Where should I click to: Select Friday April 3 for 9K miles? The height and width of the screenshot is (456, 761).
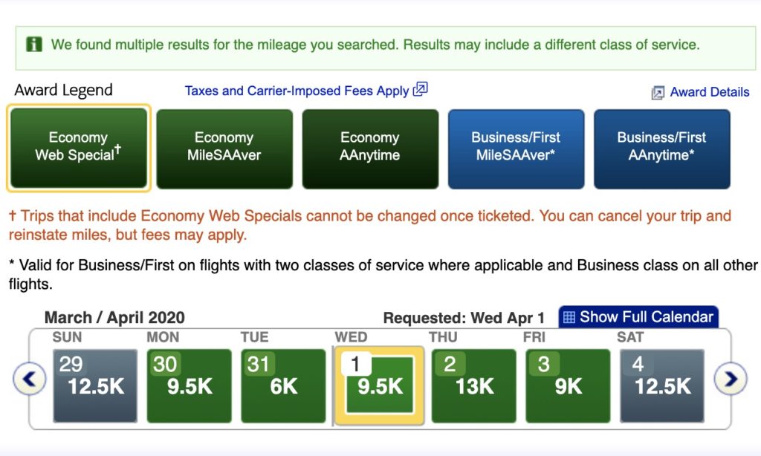click(568, 385)
